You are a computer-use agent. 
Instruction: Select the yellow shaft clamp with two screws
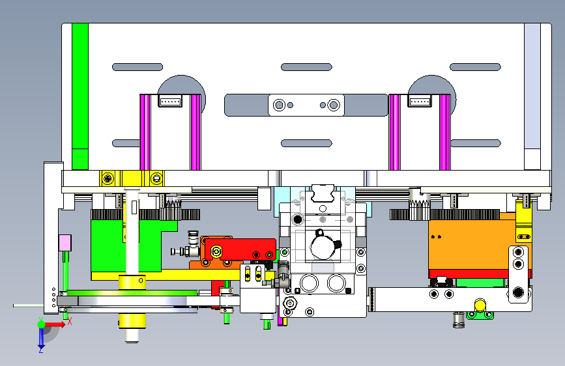(132, 178)
